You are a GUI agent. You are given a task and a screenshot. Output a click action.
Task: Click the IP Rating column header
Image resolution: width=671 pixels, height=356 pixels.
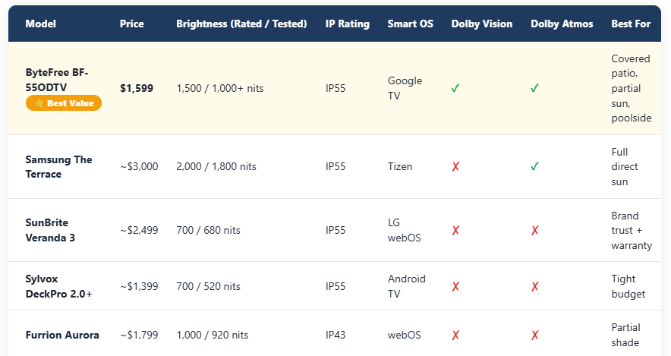coord(348,24)
